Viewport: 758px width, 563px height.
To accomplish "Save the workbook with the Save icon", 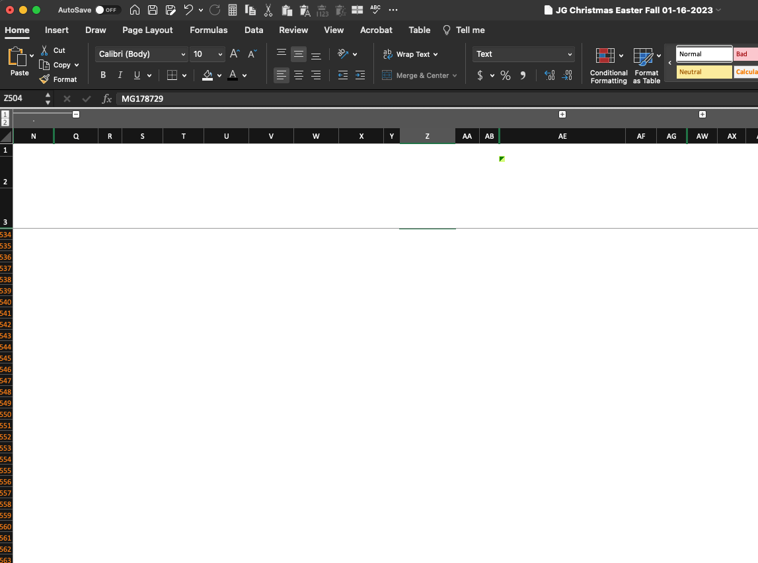I will pos(152,10).
